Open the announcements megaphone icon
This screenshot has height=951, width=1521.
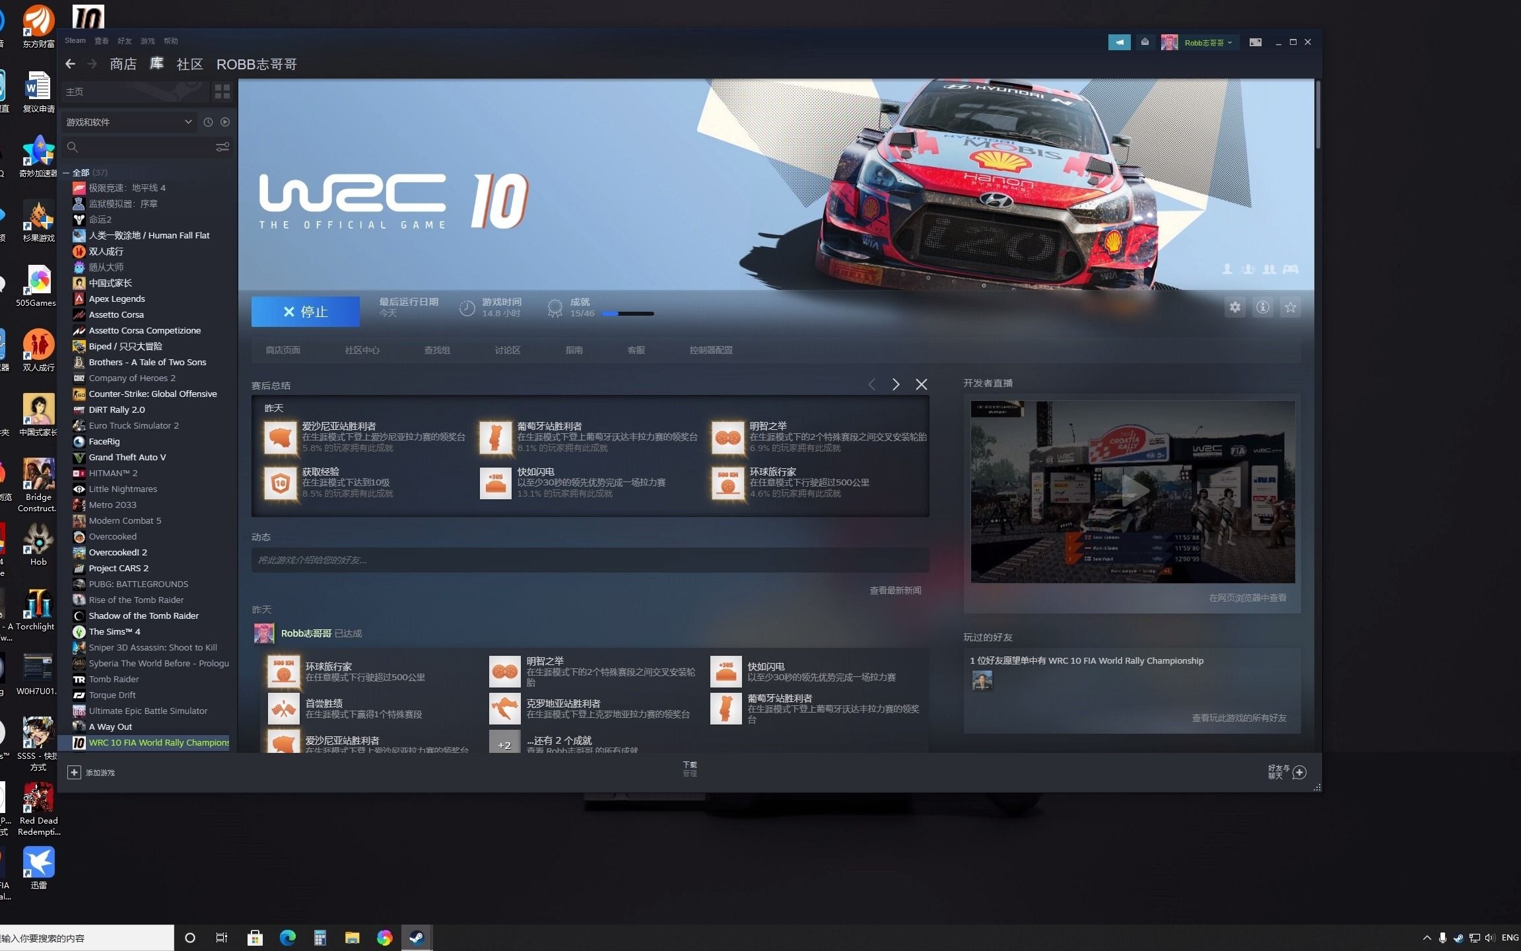[x=1119, y=42]
